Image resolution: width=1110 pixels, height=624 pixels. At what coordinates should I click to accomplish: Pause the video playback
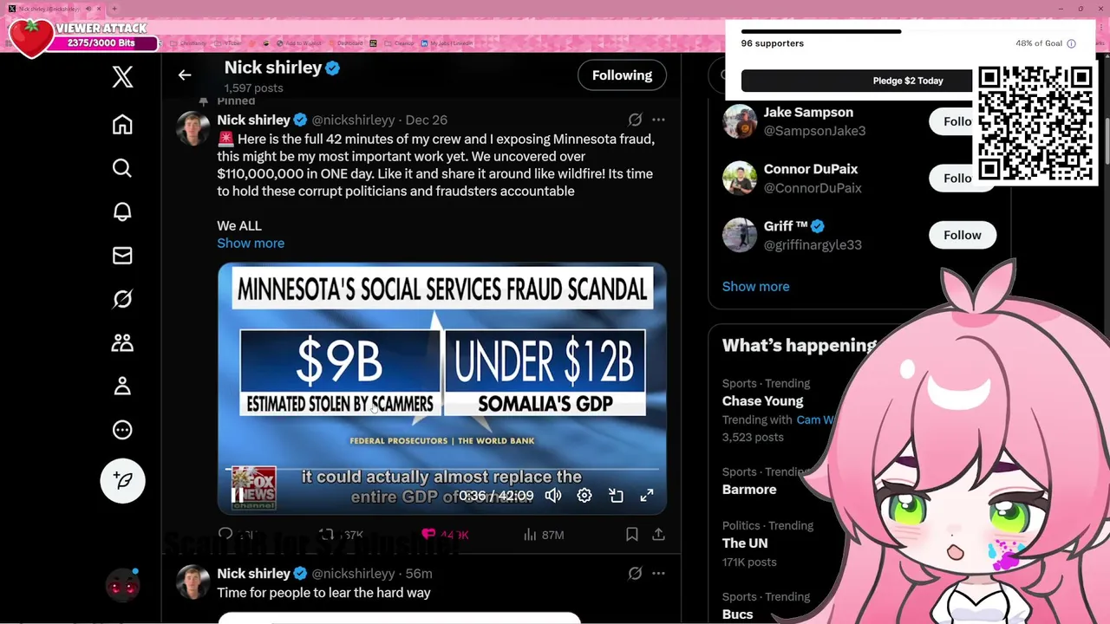(238, 496)
